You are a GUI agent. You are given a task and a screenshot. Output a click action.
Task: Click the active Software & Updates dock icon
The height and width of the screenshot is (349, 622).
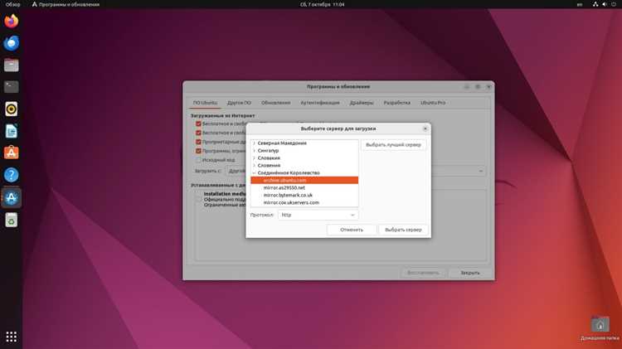pos(11,197)
